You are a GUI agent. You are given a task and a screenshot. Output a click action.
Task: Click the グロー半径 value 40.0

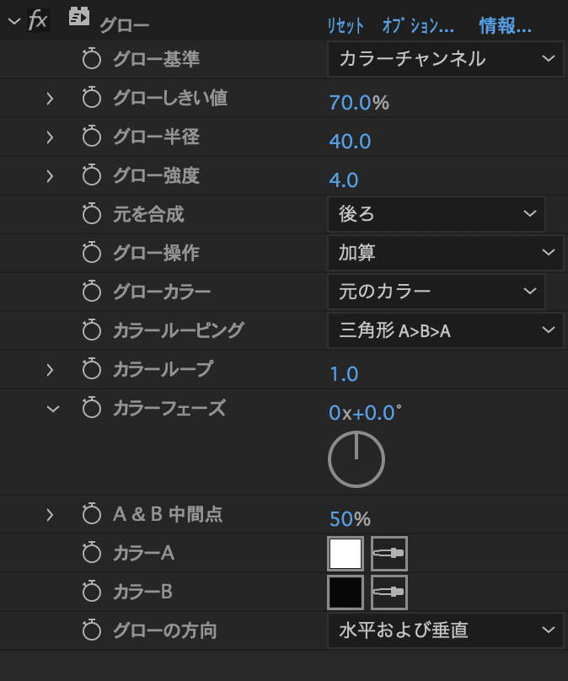pyautogui.click(x=350, y=141)
